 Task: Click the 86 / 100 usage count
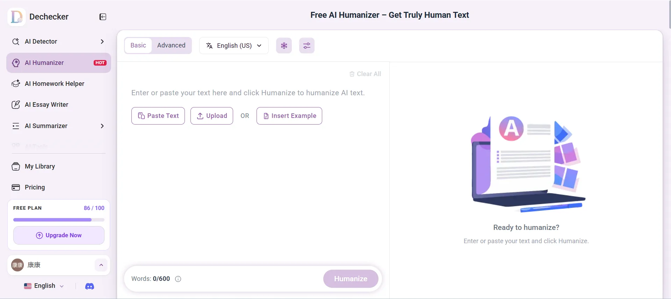[x=94, y=208]
